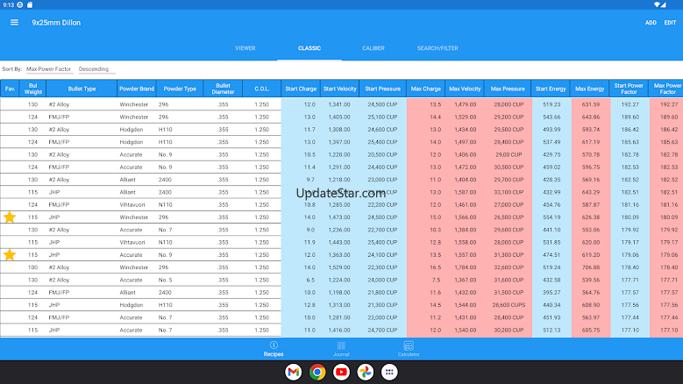The image size is (683, 384).
Task: Select start pressure cell '24,400 CUP'
Action: [x=382, y=167]
